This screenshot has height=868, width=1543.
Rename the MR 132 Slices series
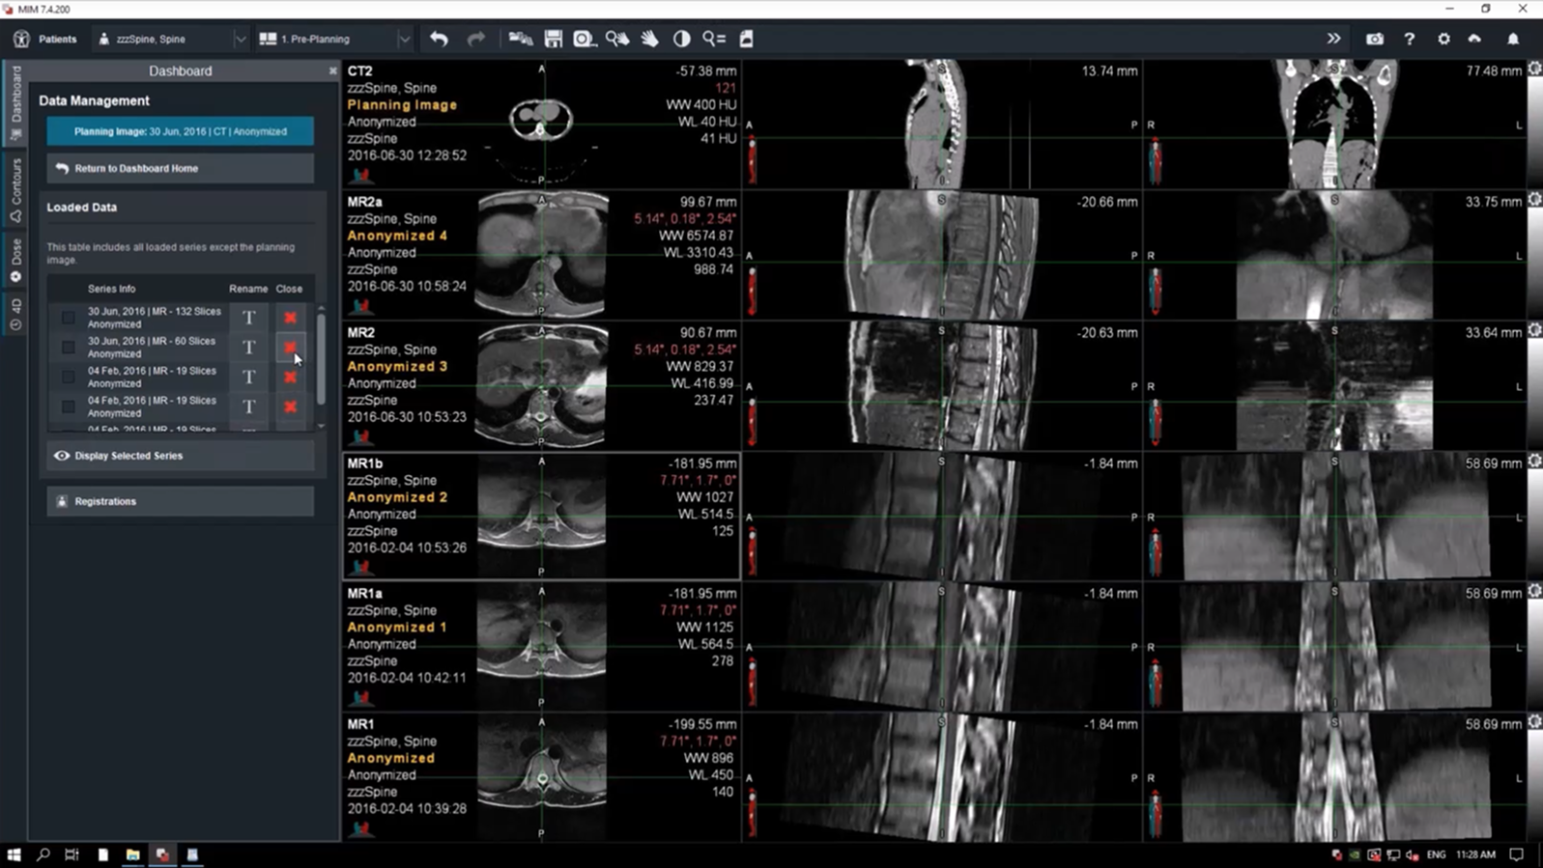pyautogui.click(x=248, y=318)
